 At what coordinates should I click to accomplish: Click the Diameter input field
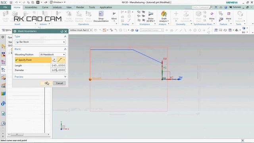pyautogui.click(x=58, y=70)
